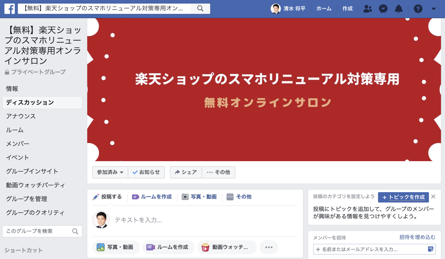Screen dimensions: 445x259
Task: Open the account menu arrow in top bar
Action: (x=433, y=9)
